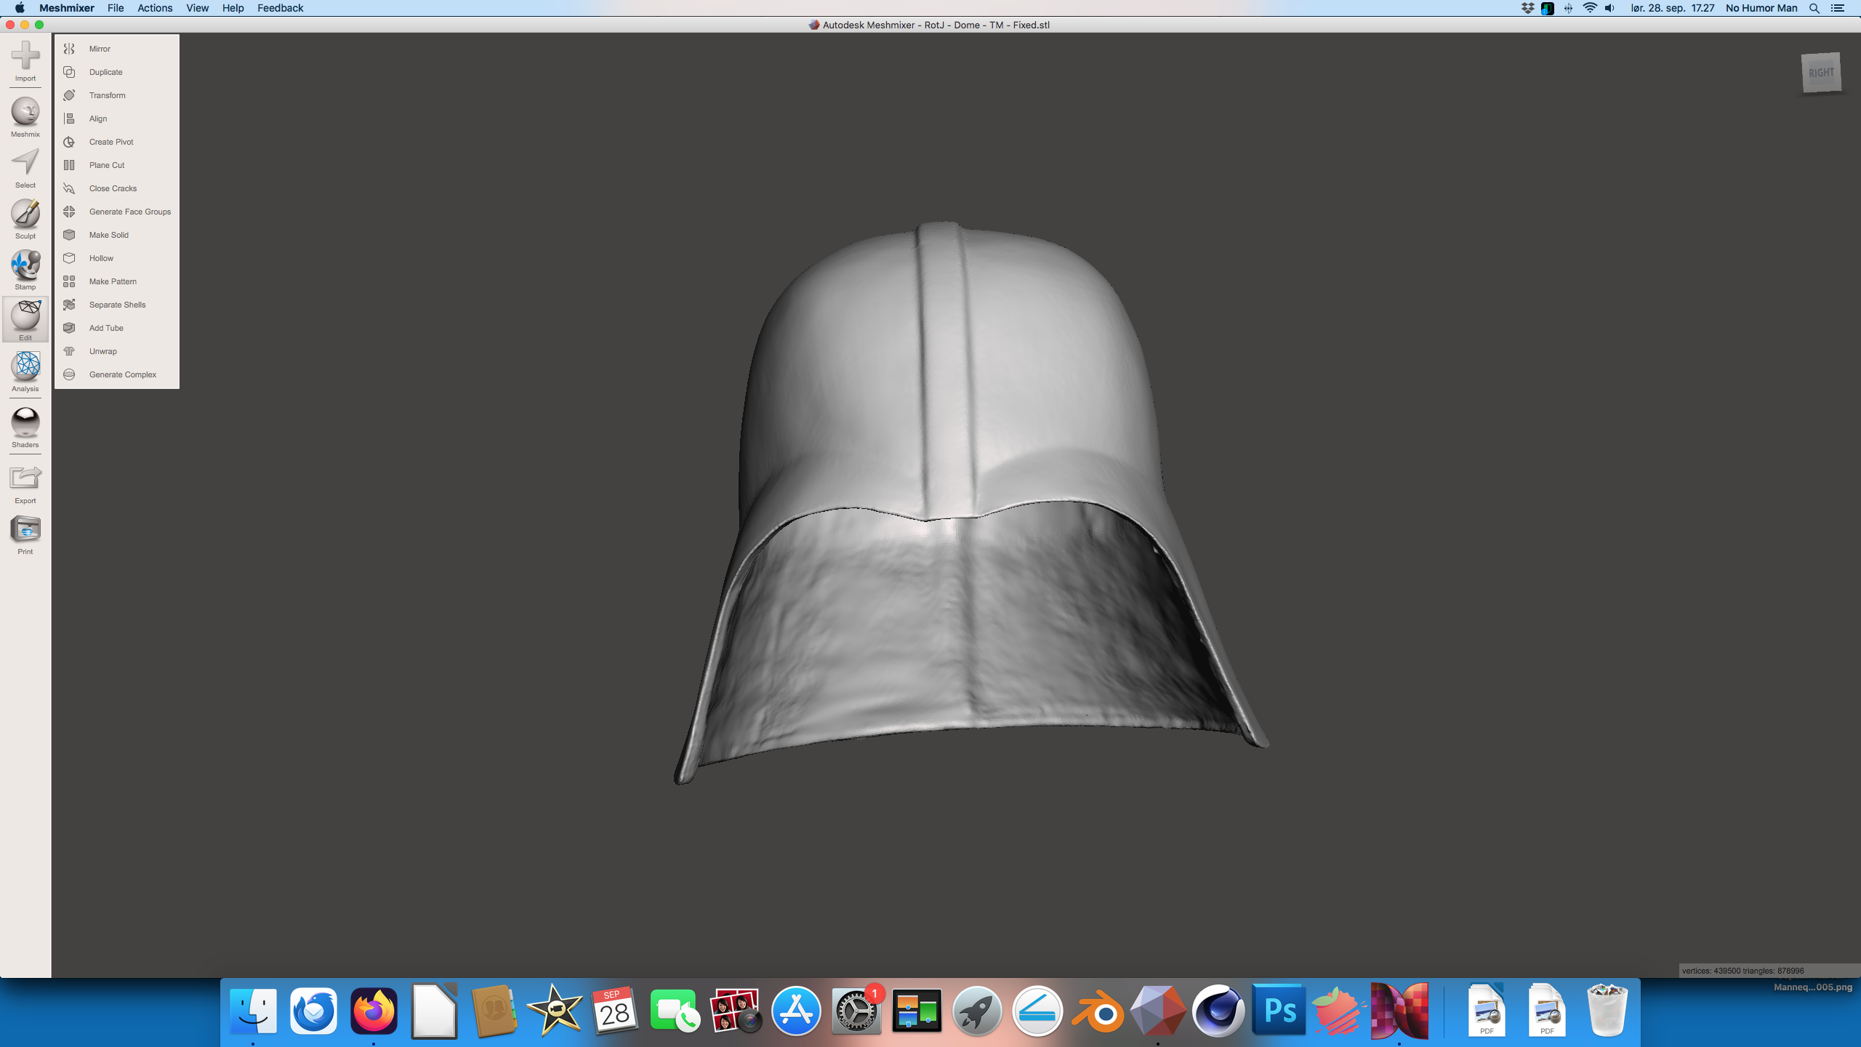This screenshot has height=1047, width=1861.
Task: Click the RIGHT view cube
Action: (x=1821, y=73)
